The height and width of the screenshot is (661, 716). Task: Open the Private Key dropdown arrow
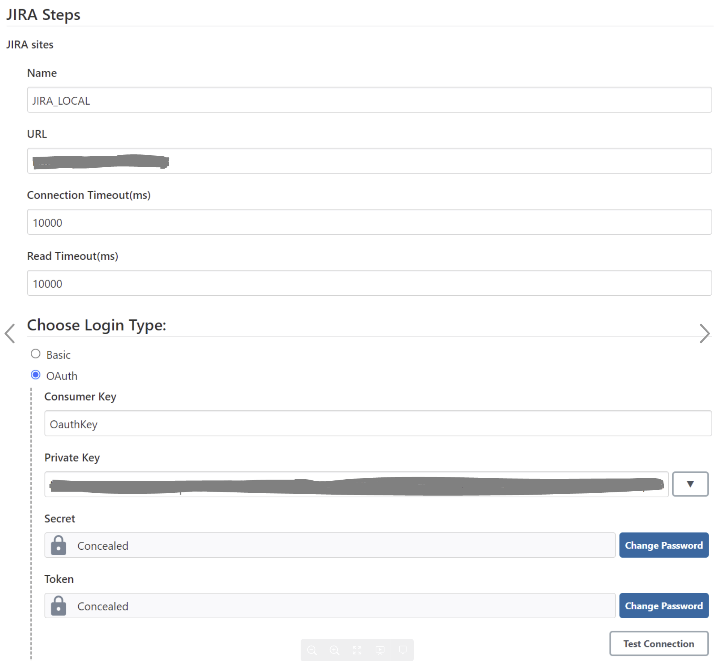[x=690, y=484]
